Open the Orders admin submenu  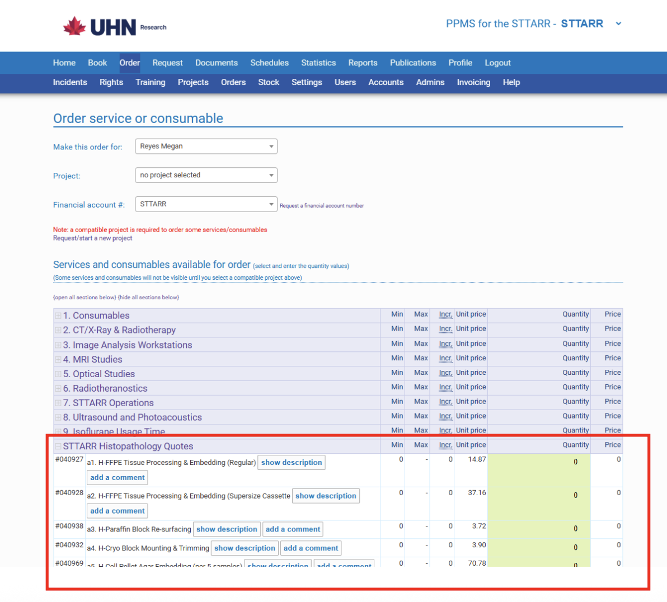point(233,83)
